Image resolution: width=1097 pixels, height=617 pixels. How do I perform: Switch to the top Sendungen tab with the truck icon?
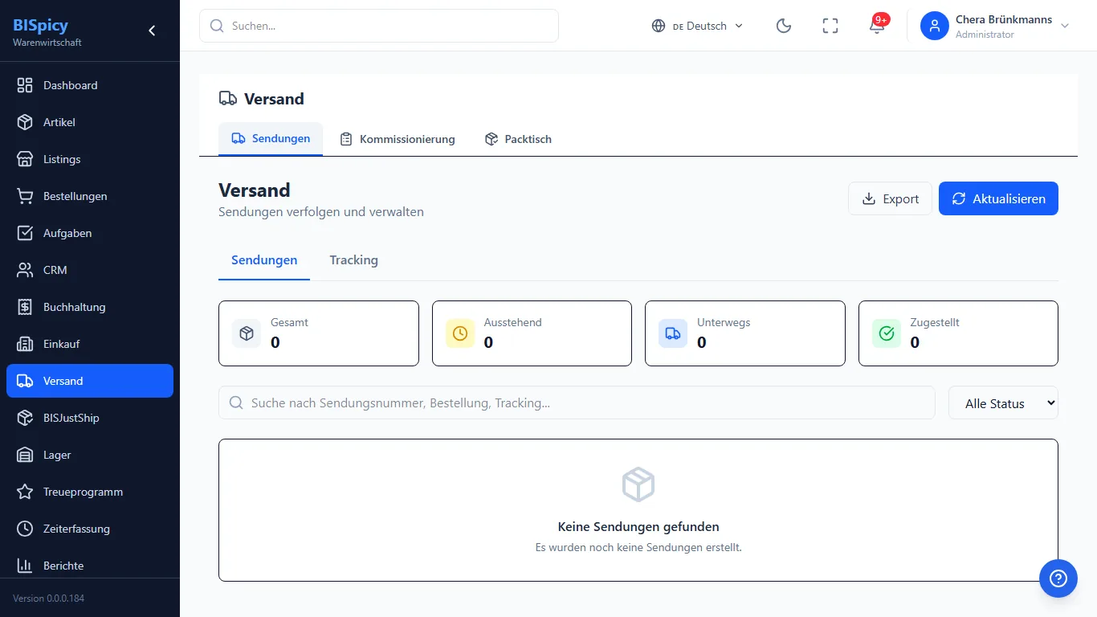pyautogui.click(x=271, y=139)
